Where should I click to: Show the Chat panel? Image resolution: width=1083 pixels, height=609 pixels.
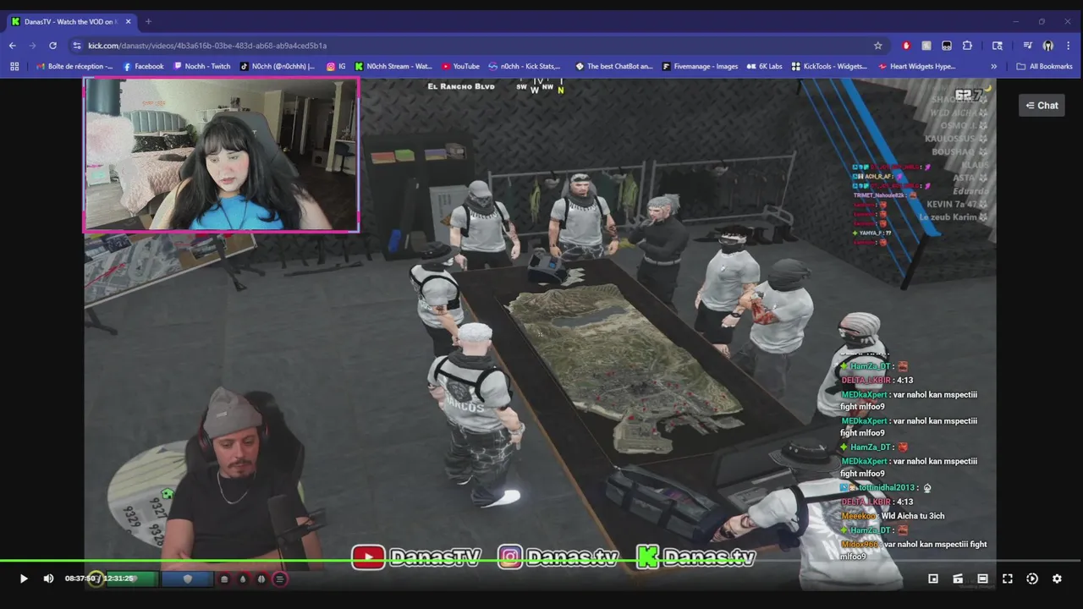[1042, 106]
